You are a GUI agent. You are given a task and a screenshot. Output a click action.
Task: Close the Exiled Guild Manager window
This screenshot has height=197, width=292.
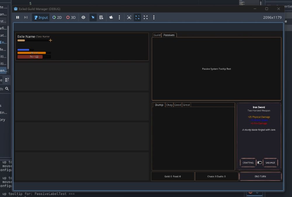tap(279, 9)
